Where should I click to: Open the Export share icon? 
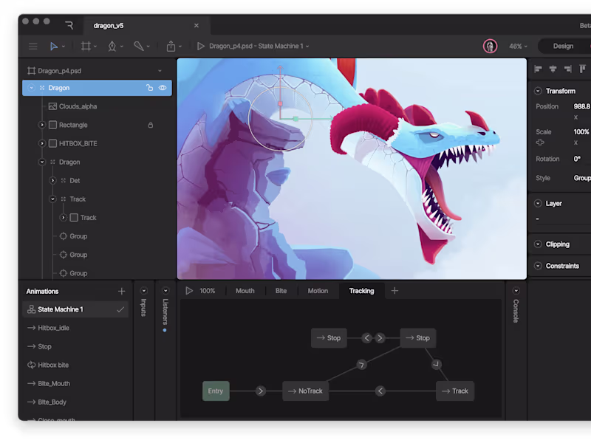coord(171,46)
